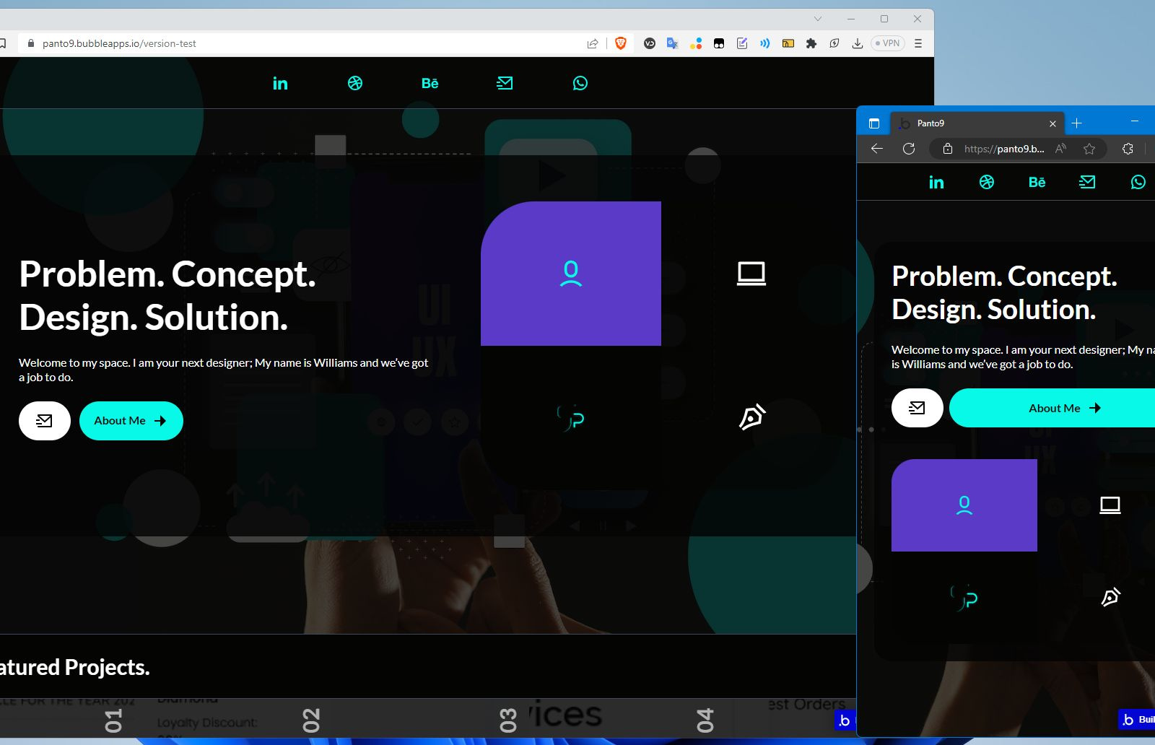Open the tab actions menu in Edge
The width and height of the screenshot is (1155, 745).
click(x=873, y=123)
